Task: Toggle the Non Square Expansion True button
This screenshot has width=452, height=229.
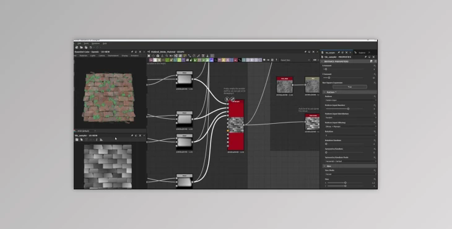Action: [x=350, y=87]
